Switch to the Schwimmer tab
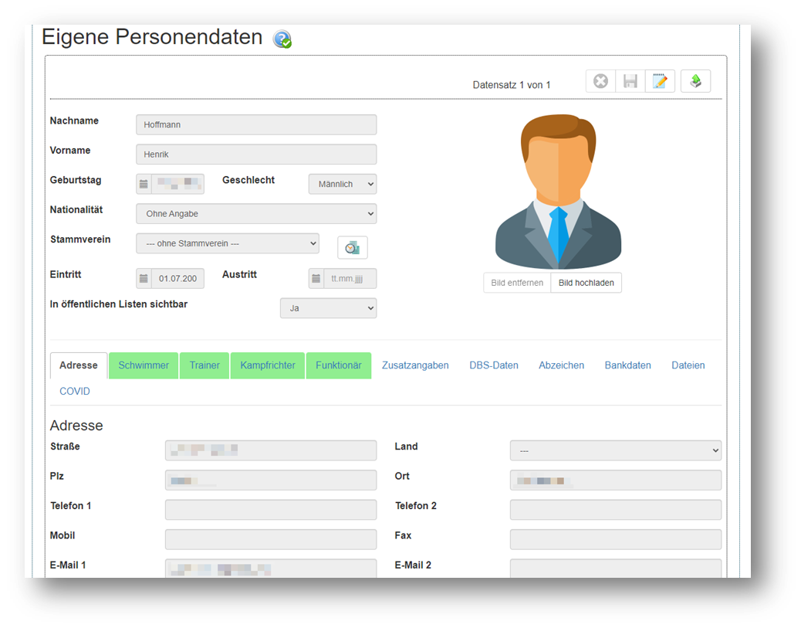This screenshot has height=628, width=801. (144, 365)
